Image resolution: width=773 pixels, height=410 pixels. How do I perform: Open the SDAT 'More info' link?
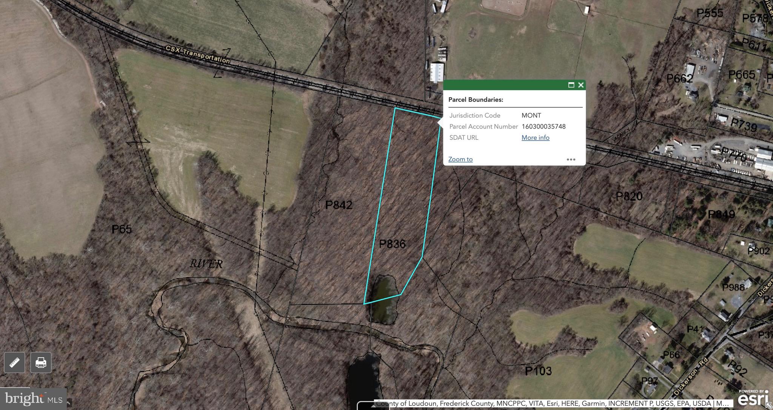(x=535, y=138)
